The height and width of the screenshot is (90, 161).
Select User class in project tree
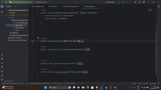pyautogui.click(x=16, y=30)
